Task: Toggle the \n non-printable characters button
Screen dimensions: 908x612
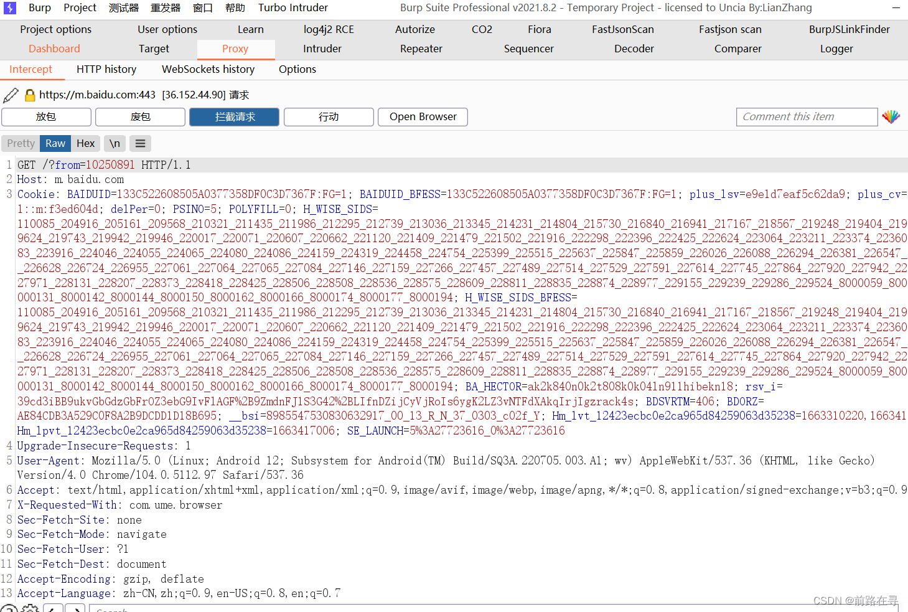Action: (115, 143)
